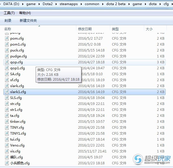Select the file name pudge.cfg

coord(18,56)
